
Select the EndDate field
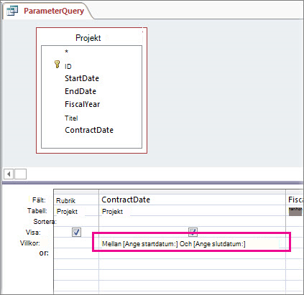click(x=80, y=91)
